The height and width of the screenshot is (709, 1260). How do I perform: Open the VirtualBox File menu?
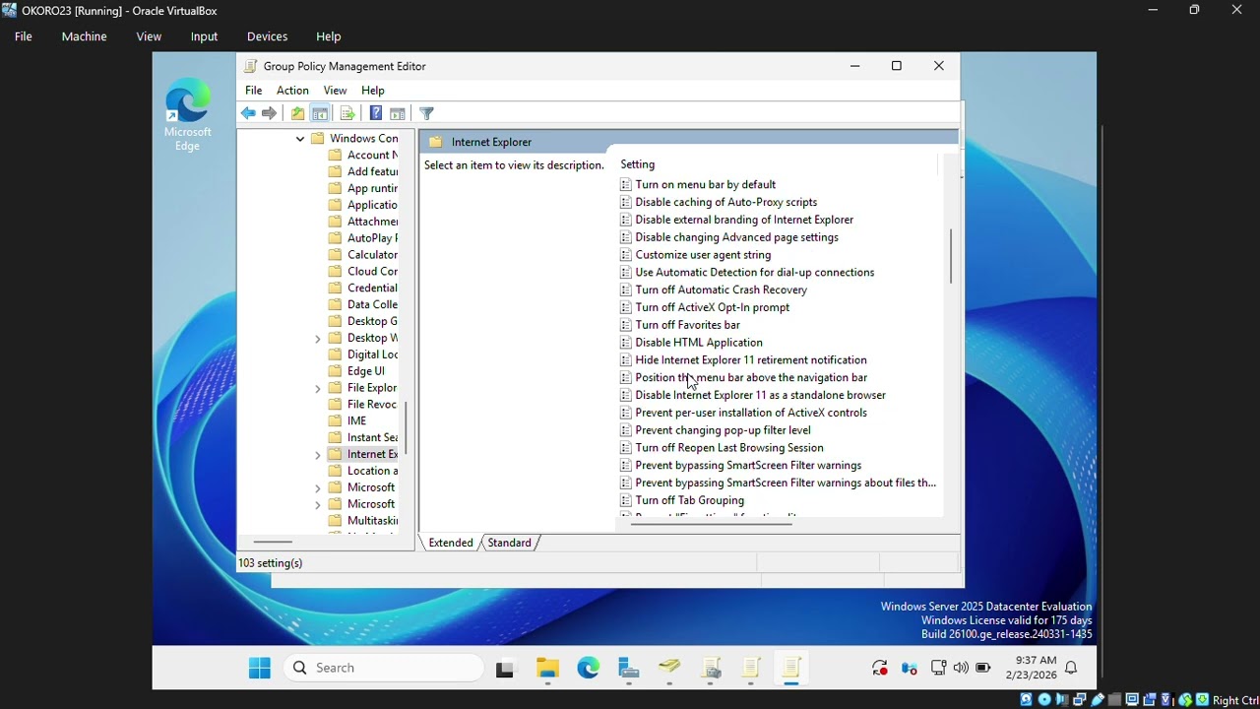(24, 36)
